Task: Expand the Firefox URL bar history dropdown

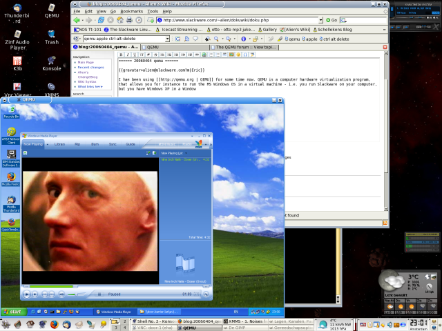Action: [x=320, y=20]
